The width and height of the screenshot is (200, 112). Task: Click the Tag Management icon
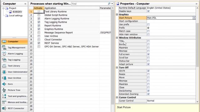[x=4, y=48]
